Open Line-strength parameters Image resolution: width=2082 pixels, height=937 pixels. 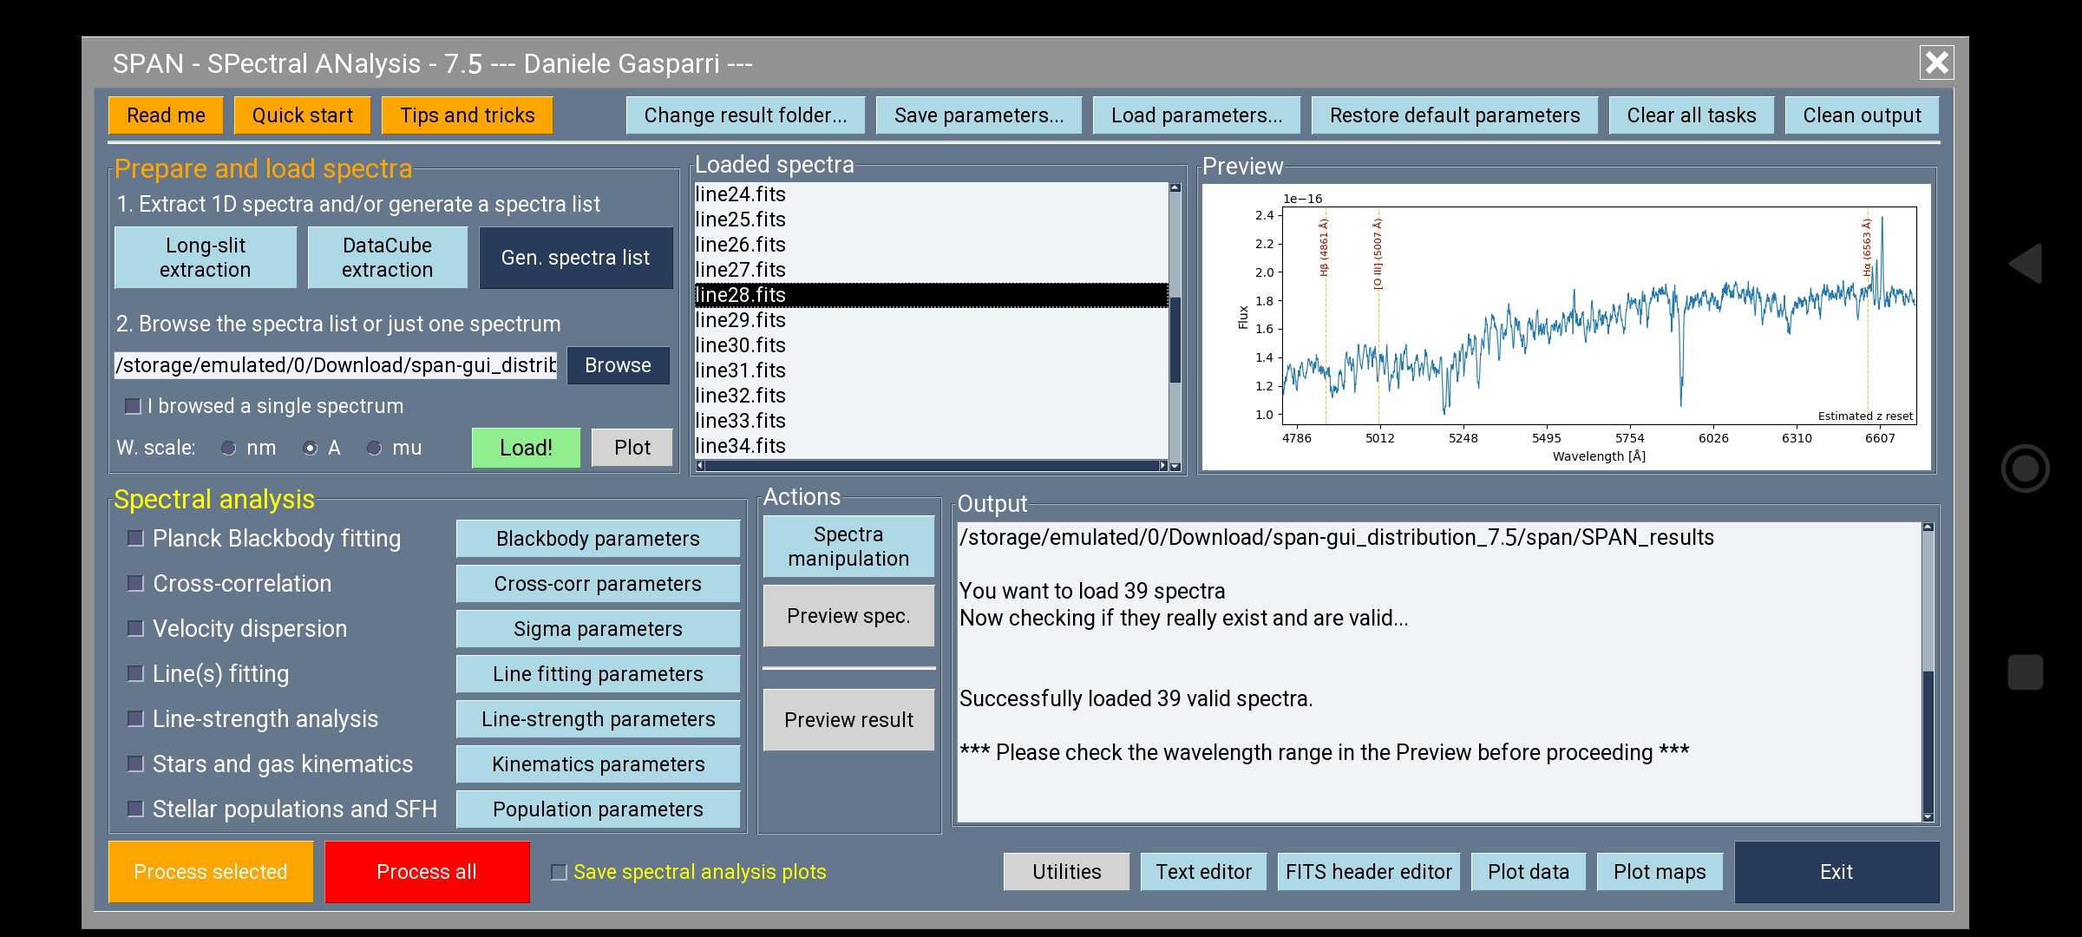(x=598, y=719)
